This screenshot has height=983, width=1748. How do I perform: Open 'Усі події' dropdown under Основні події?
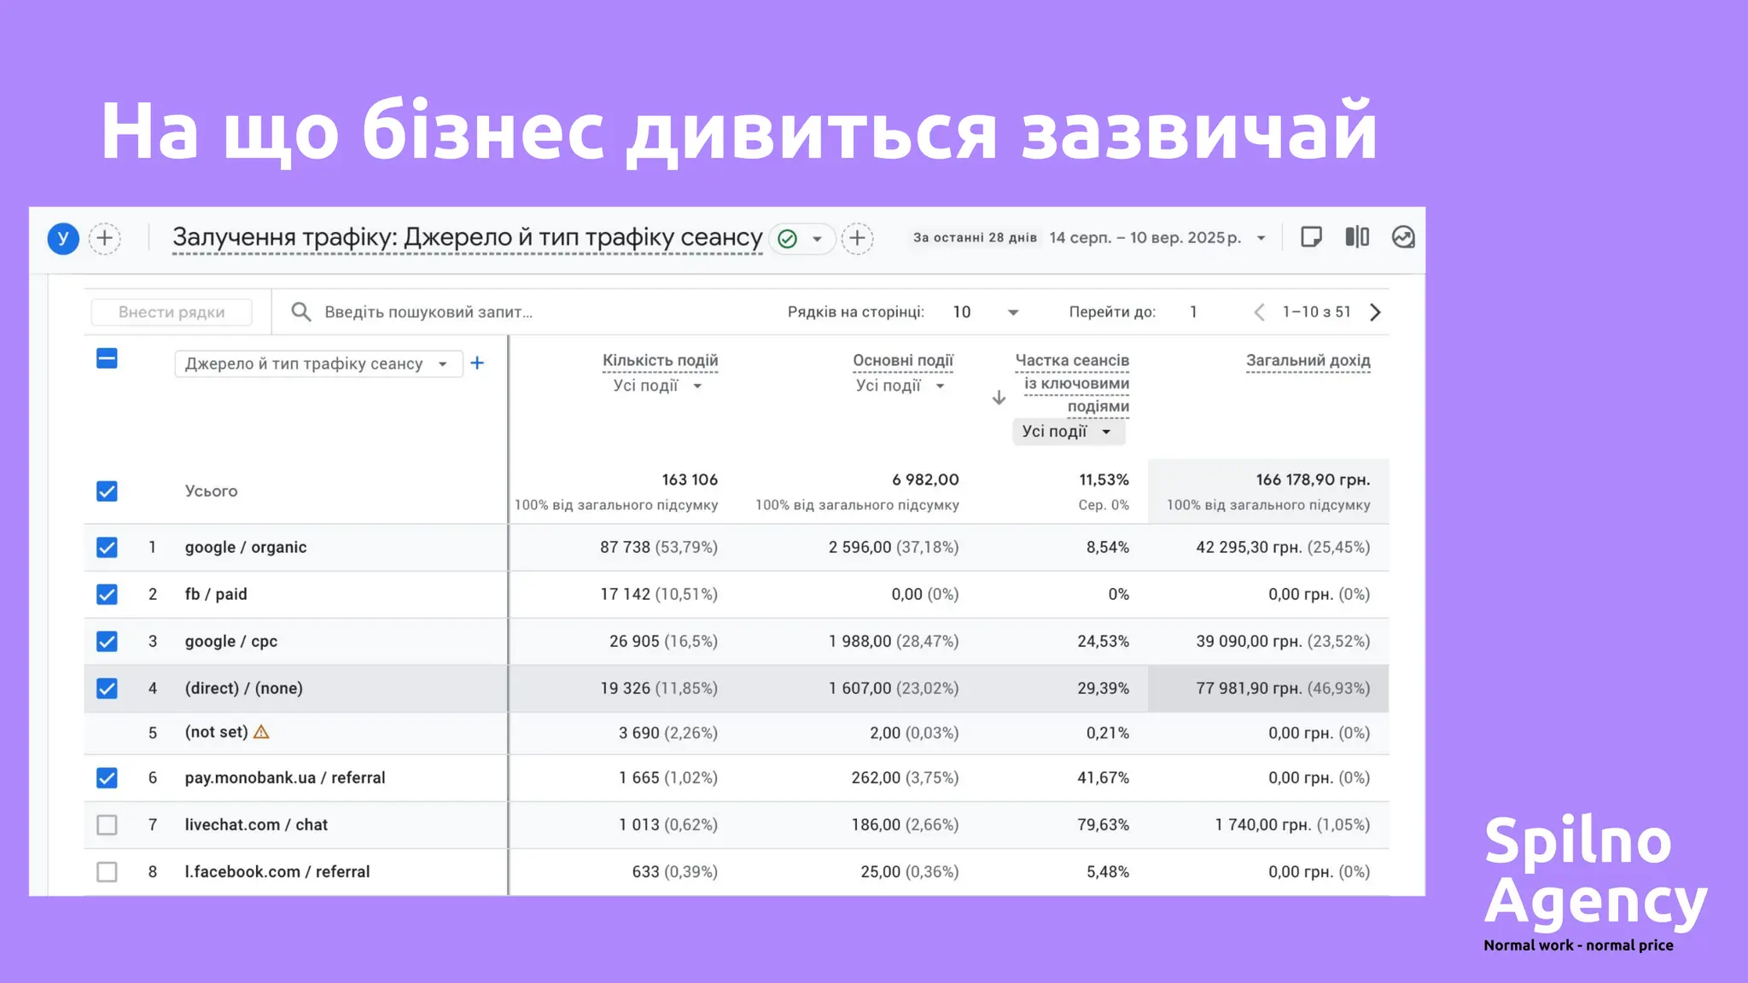(900, 386)
